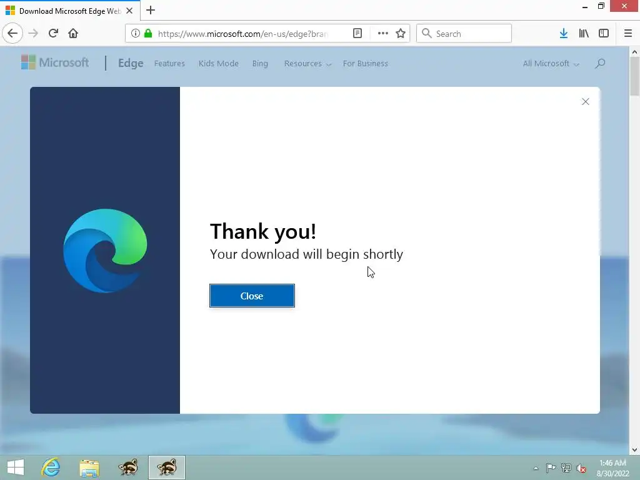Click the scrollbar up arrow
The image size is (640, 480).
[634, 52]
